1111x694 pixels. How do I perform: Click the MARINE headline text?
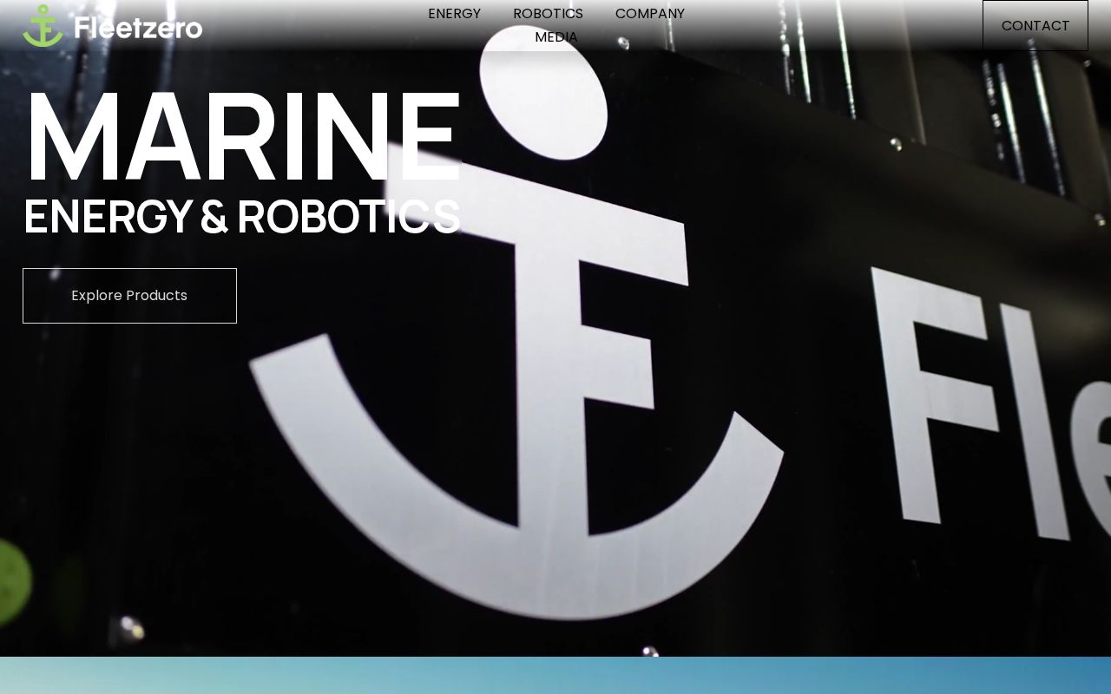point(243,137)
